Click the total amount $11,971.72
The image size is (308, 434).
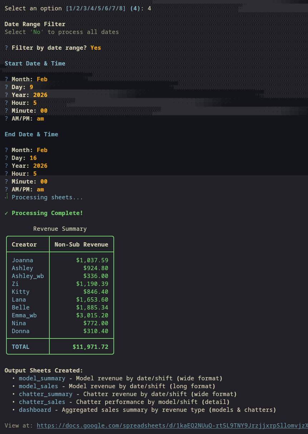coord(90,347)
